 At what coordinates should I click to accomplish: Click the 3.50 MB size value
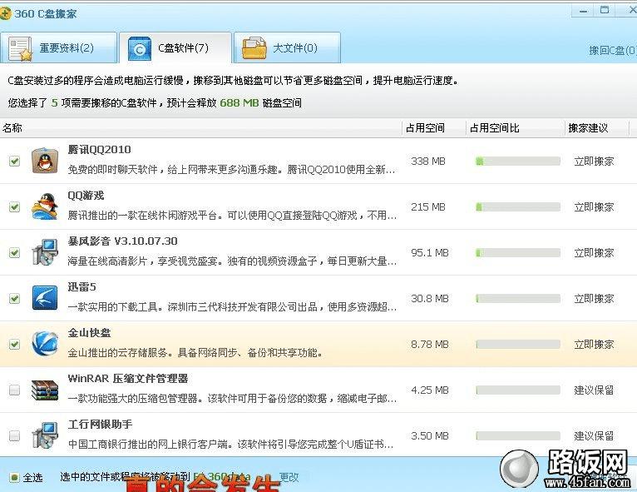(430, 436)
